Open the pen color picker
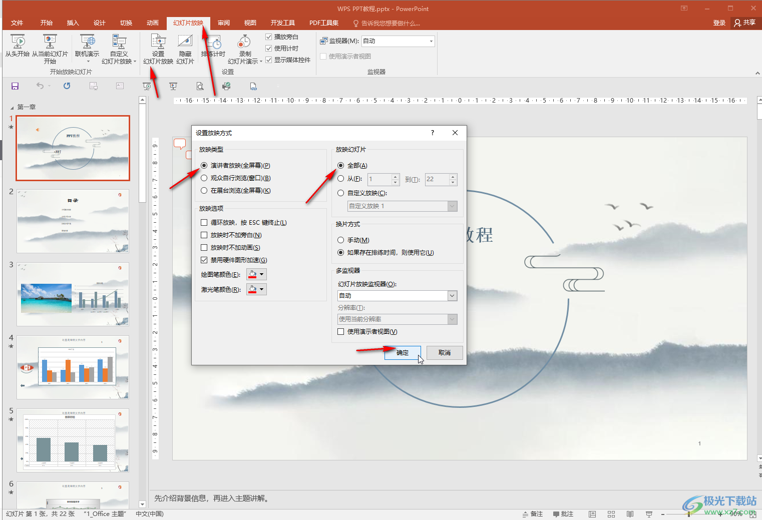762x520 pixels. tap(256, 274)
